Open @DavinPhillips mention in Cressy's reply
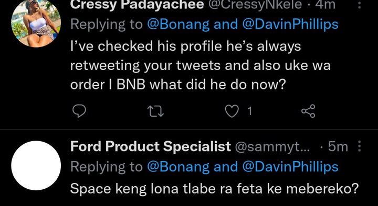 coord(290,25)
